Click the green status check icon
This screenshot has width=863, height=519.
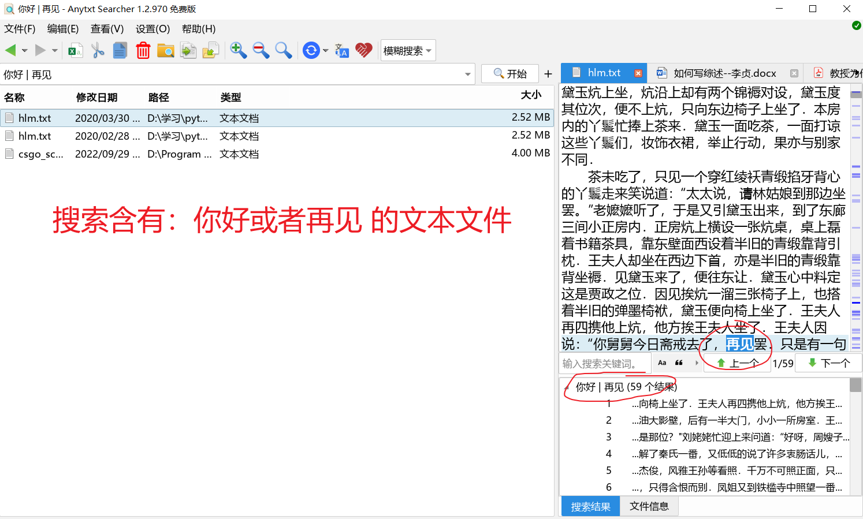857,25
